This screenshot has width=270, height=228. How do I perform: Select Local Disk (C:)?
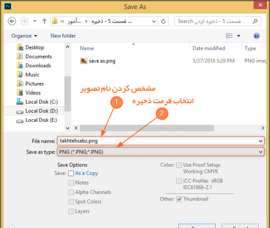41,102
